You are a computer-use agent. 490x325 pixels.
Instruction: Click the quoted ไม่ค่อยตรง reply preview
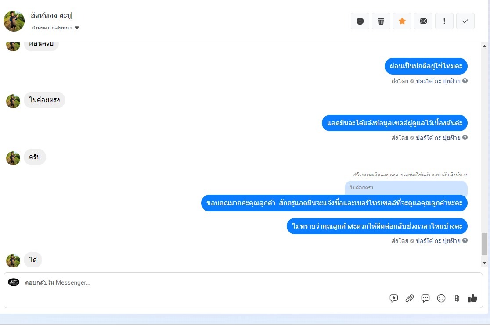(x=406, y=188)
